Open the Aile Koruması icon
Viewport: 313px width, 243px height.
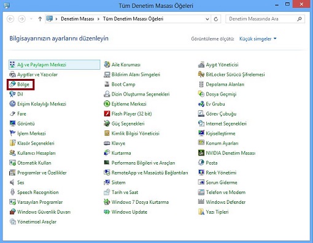[107, 64]
